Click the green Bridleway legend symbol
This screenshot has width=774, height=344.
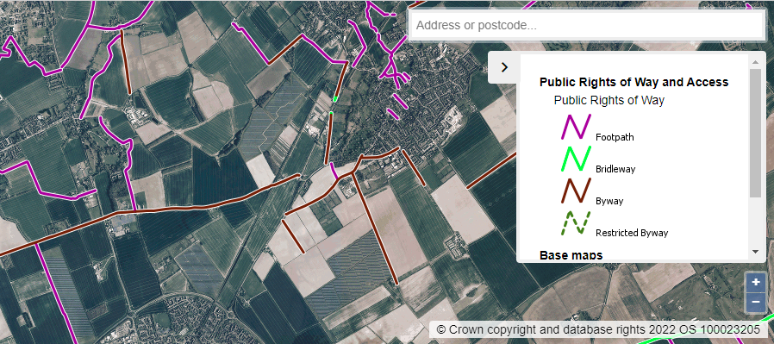576,159
